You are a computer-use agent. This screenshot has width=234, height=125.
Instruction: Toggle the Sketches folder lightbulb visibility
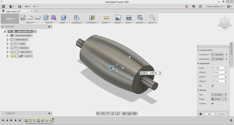click(12, 48)
